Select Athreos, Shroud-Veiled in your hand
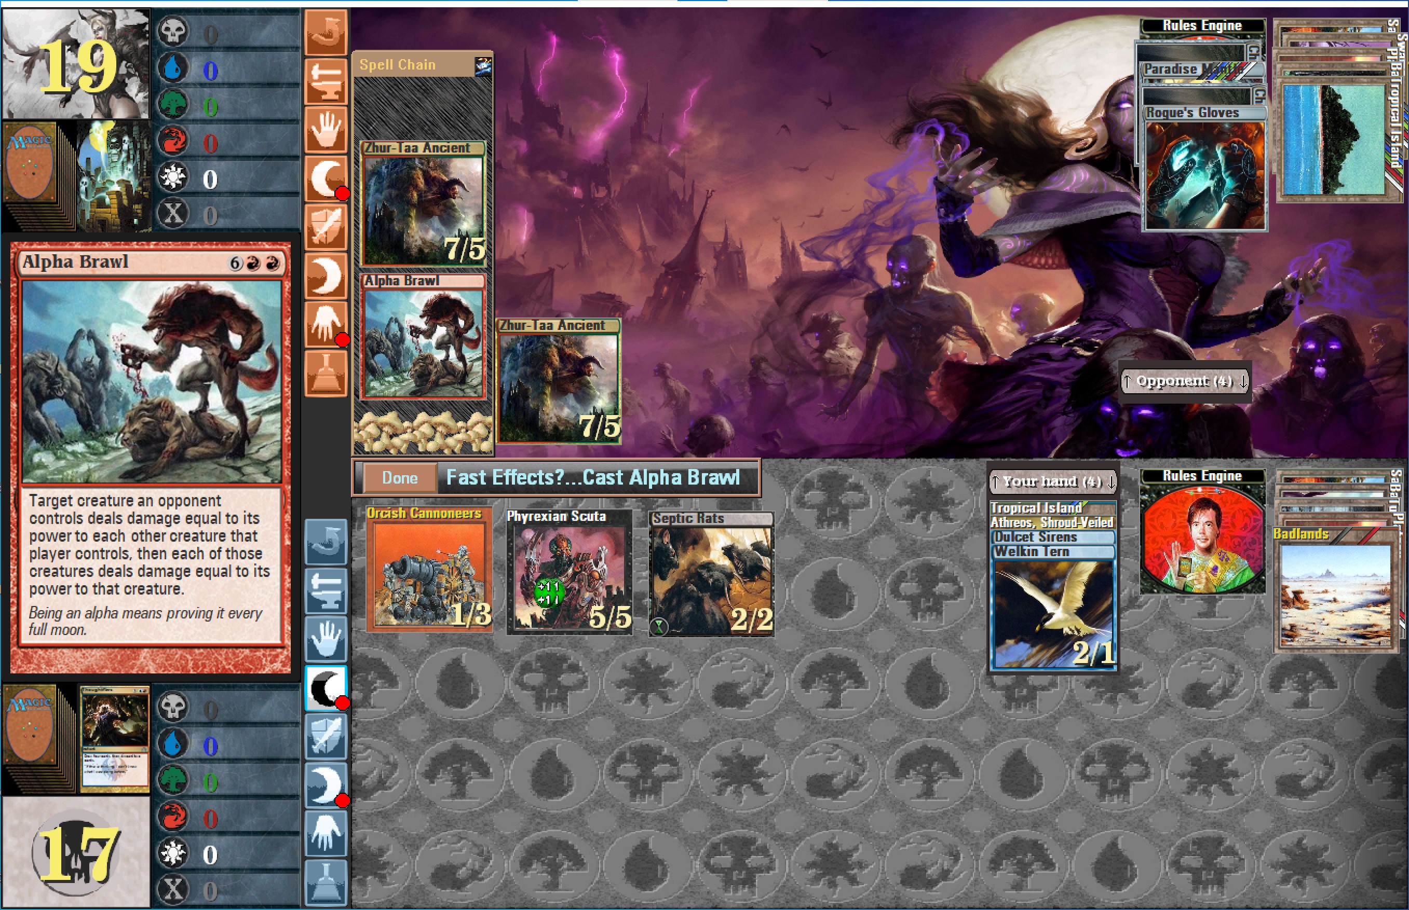The height and width of the screenshot is (910, 1409). coord(1052,522)
